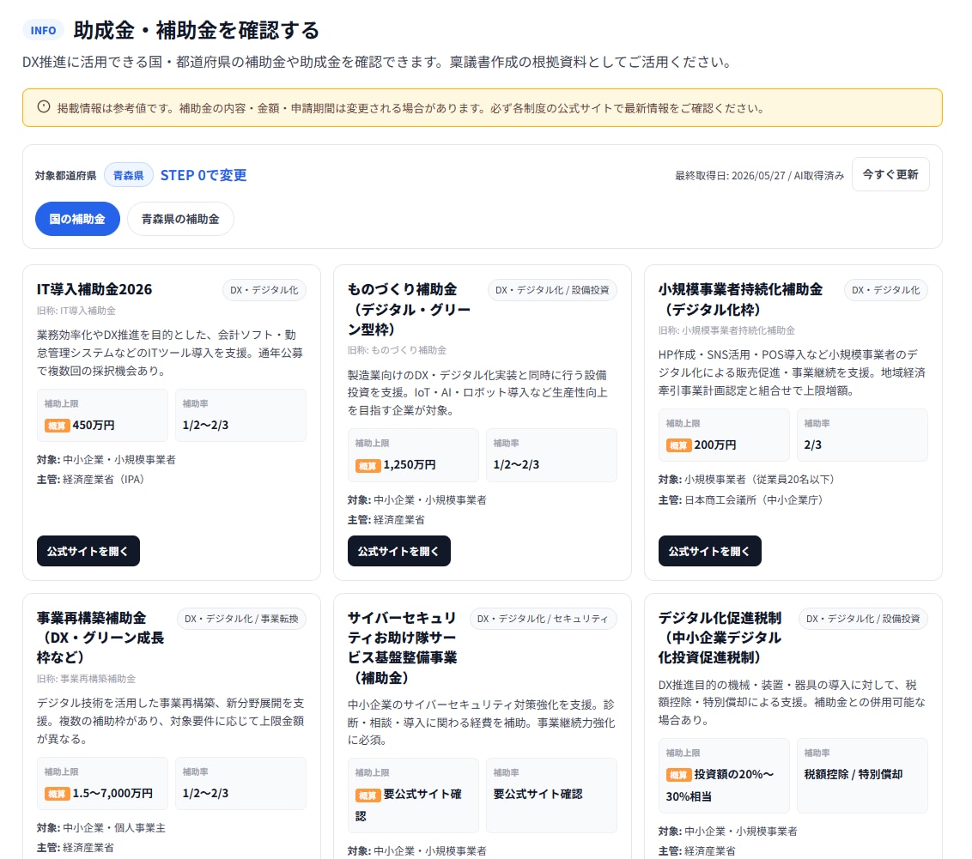
Task: Click the INFO badge beside the page title
Action: (x=44, y=30)
